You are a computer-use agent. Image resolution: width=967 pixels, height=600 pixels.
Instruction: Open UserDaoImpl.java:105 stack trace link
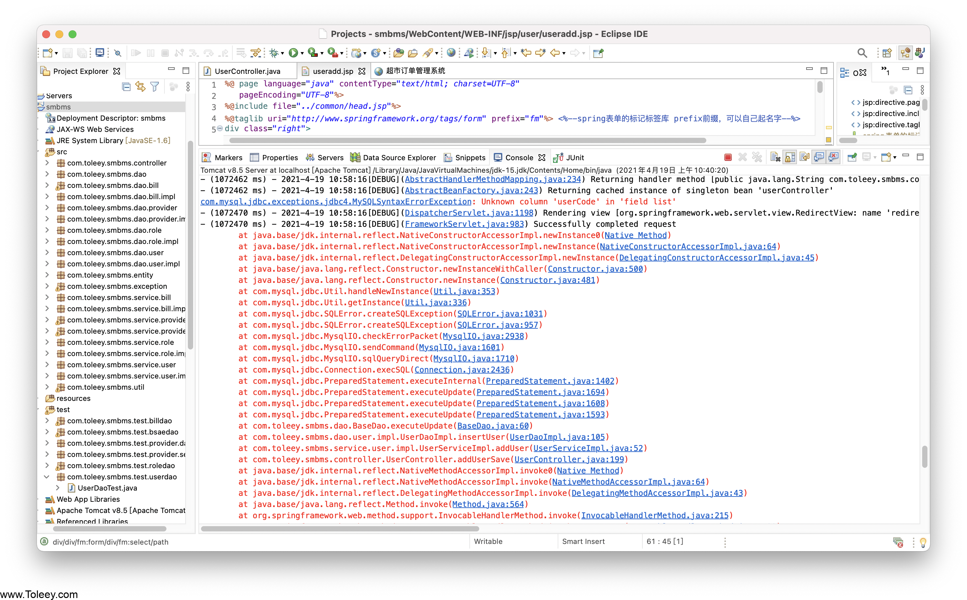coord(557,437)
